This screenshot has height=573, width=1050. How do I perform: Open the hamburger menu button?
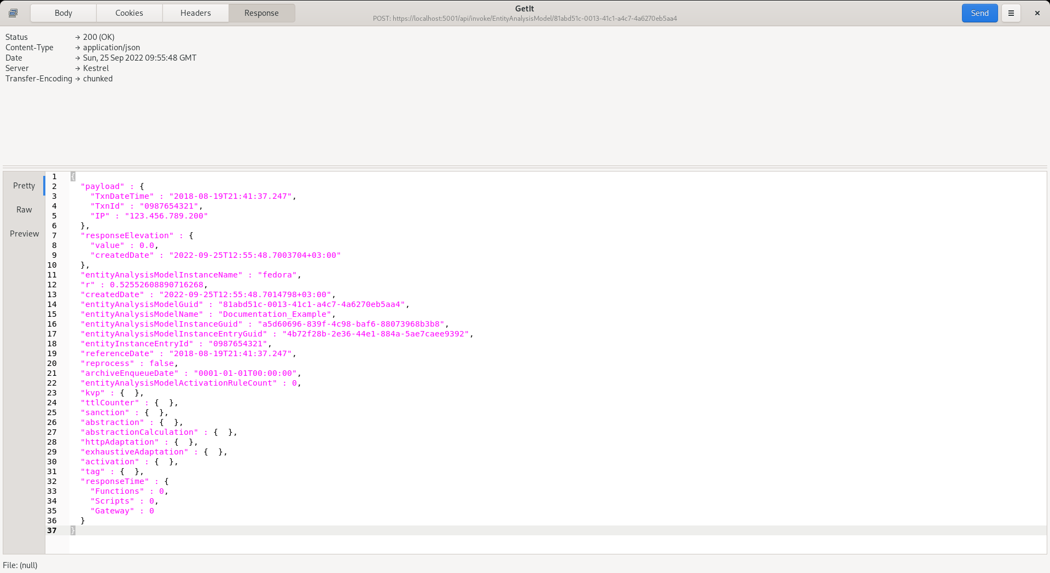[x=1011, y=13]
